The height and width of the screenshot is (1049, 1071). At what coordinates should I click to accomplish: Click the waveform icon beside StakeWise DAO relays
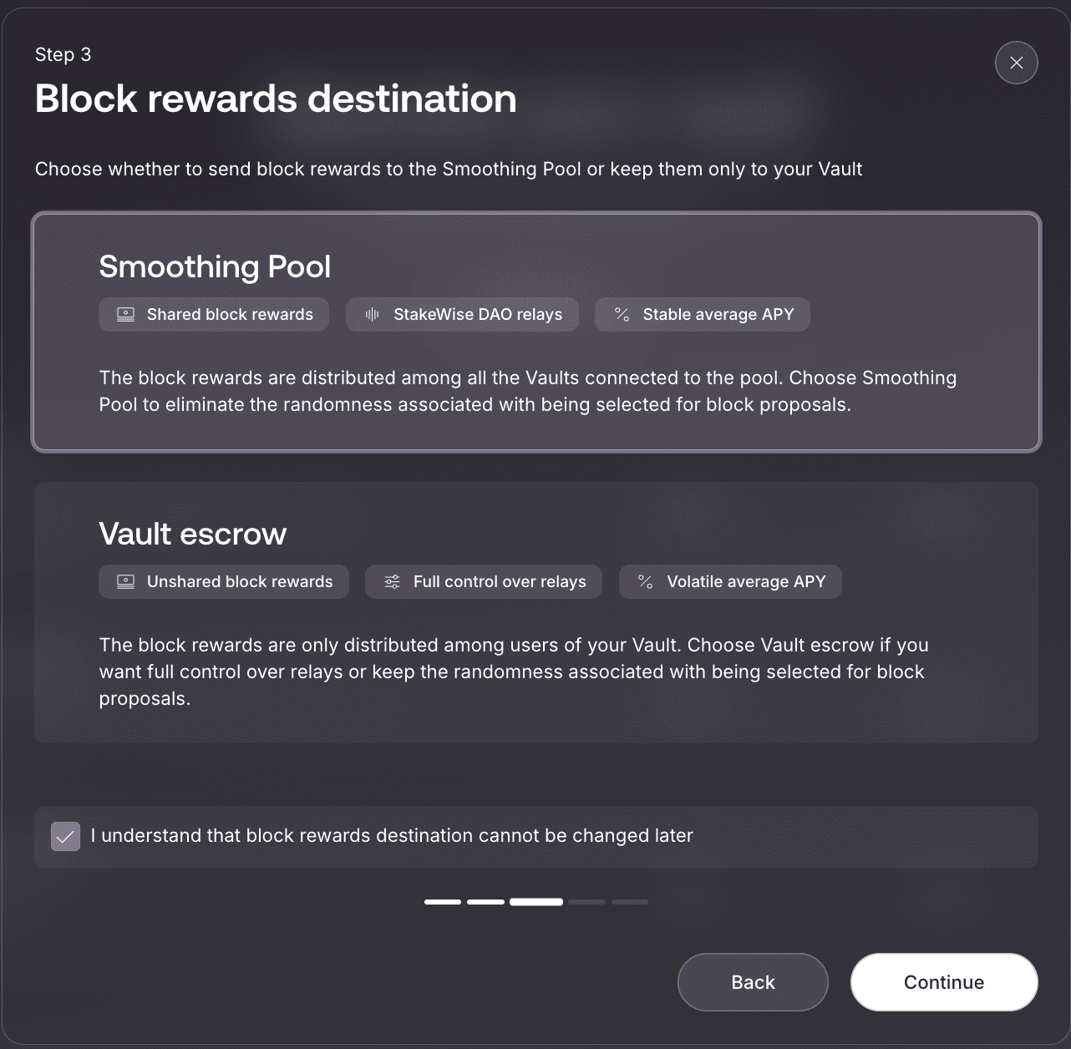tap(373, 315)
